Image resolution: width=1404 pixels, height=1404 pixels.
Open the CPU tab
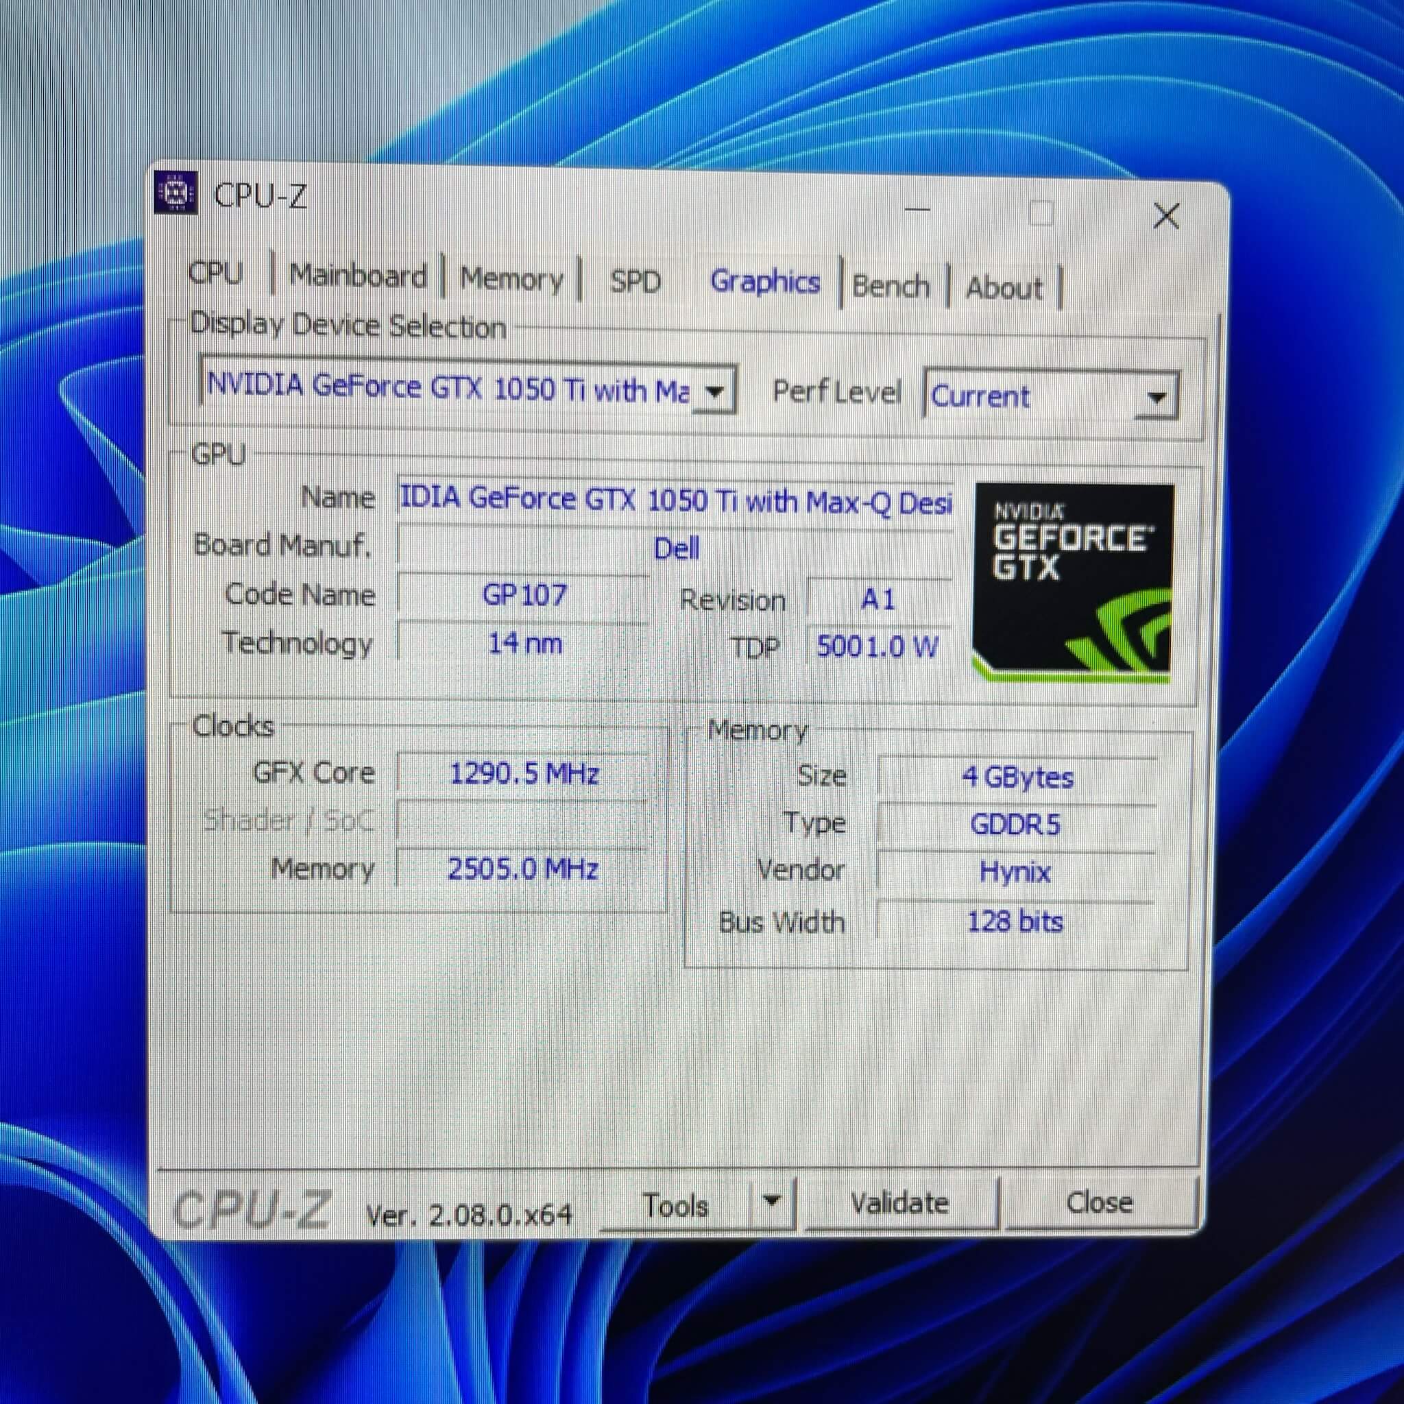pos(215,273)
